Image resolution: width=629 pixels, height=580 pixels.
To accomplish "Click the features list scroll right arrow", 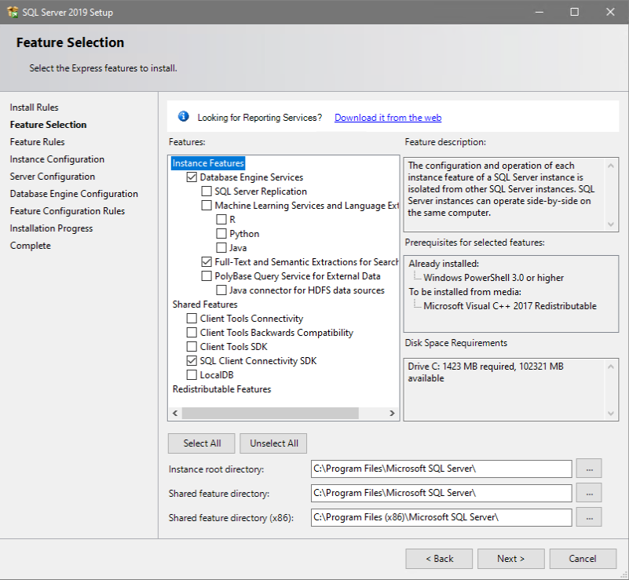I will (x=392, y=414).
